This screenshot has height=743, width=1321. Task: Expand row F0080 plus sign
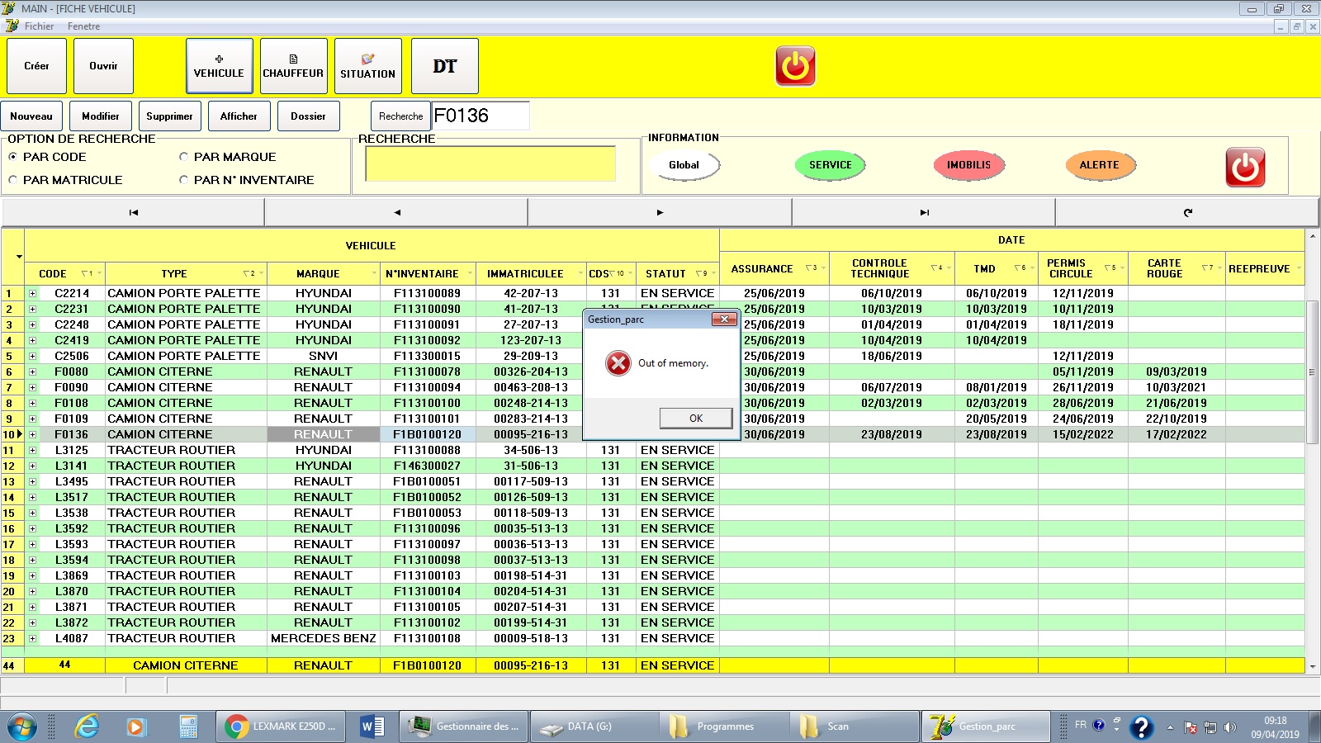[33, 371]
